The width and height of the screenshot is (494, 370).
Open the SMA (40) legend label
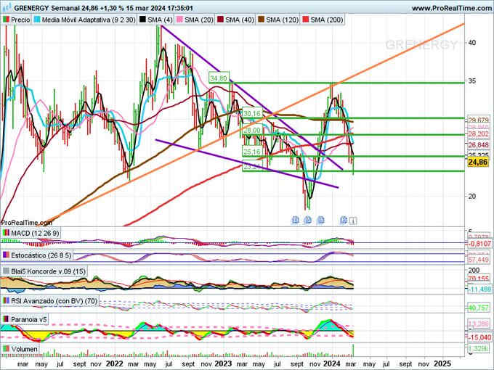pyautogui.click(x=240, y=20)
